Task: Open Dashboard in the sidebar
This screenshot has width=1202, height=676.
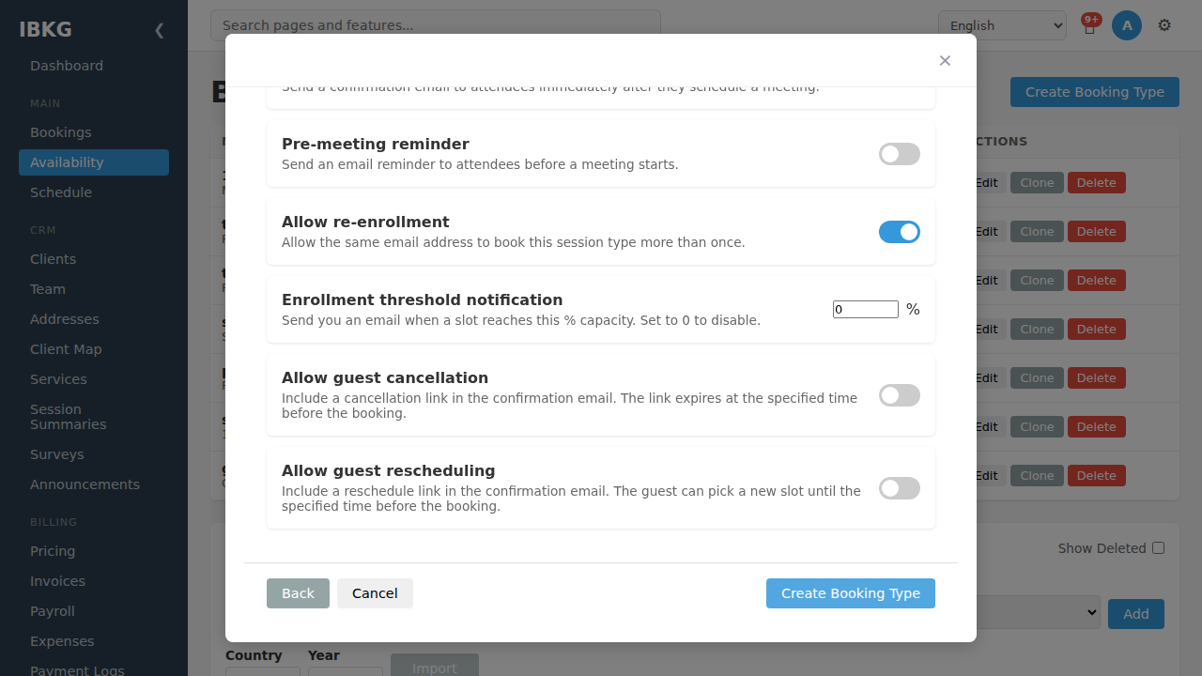Action: [94, 66]
